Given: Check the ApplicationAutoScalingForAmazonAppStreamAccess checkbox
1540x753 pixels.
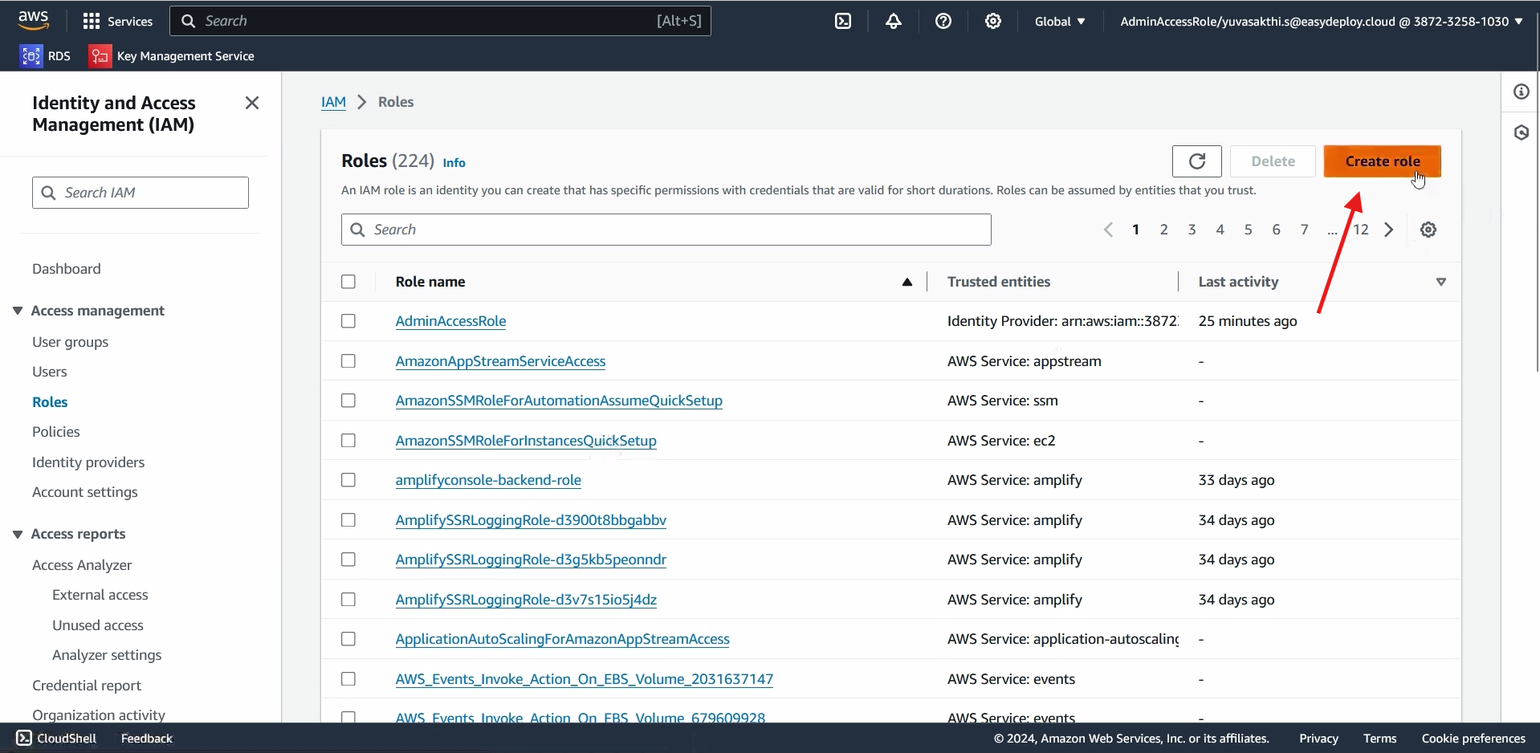Looking at the screenshot, I should (348, 639).
